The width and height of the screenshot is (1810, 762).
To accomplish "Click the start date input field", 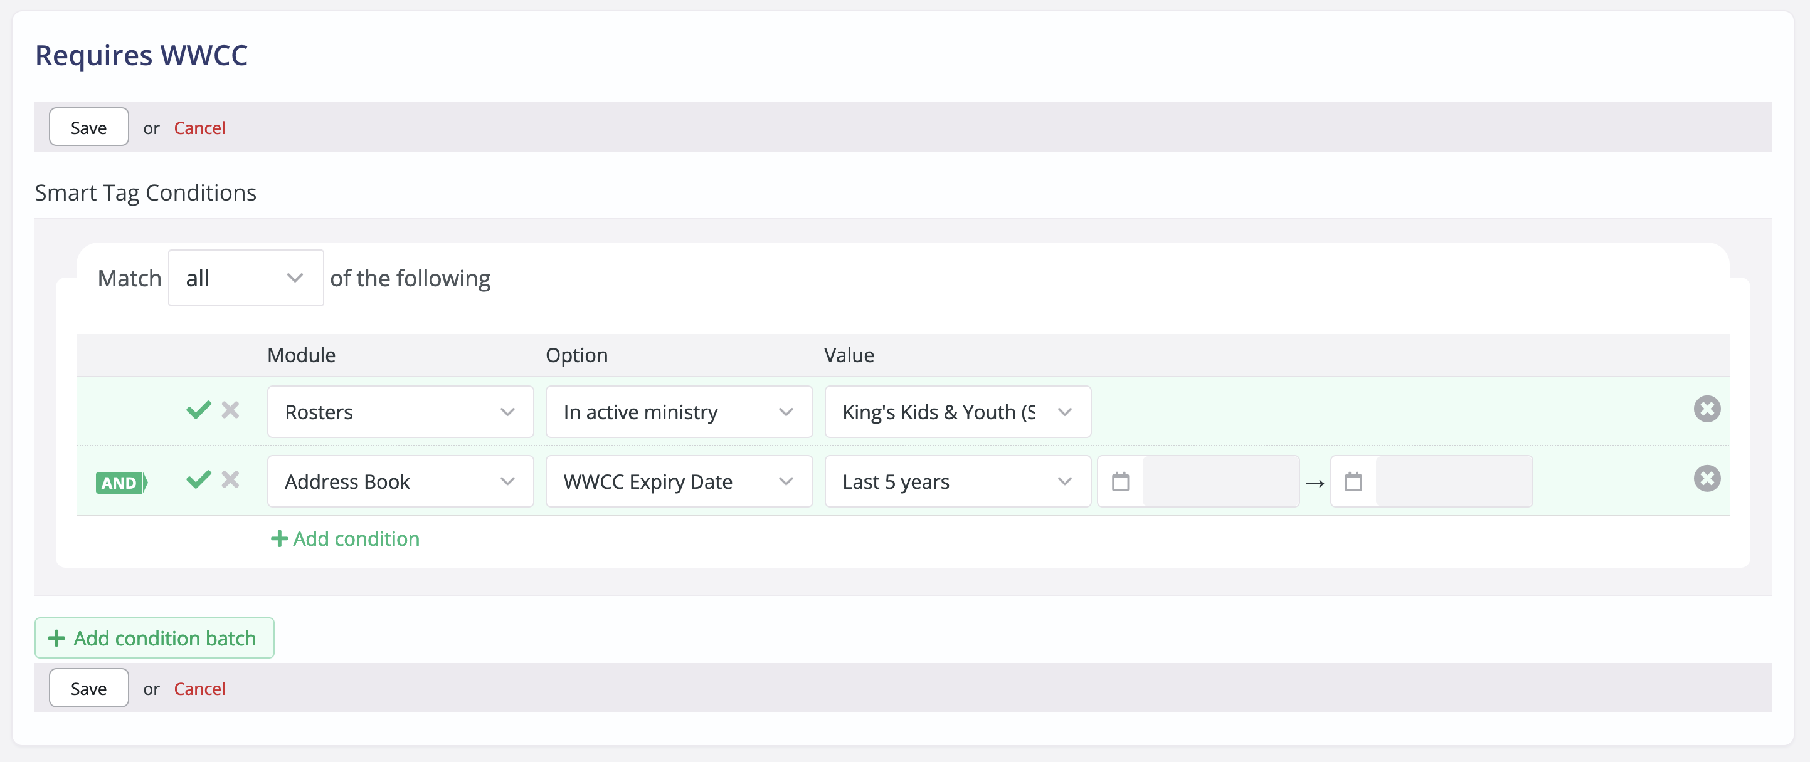I will 1219,481.
